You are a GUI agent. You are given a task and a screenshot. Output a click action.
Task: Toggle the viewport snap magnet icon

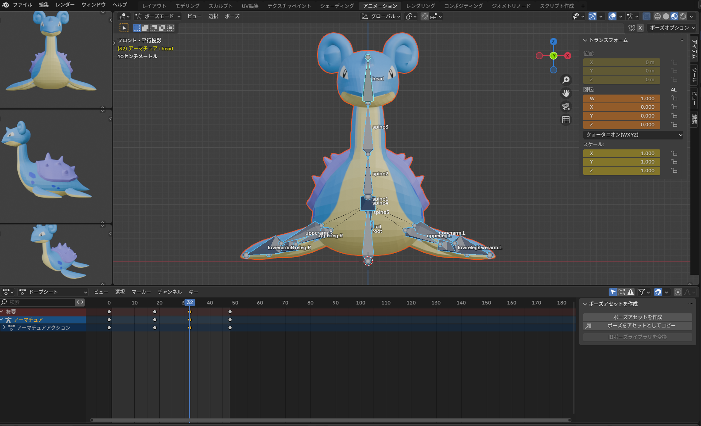[x=424, y=16]
